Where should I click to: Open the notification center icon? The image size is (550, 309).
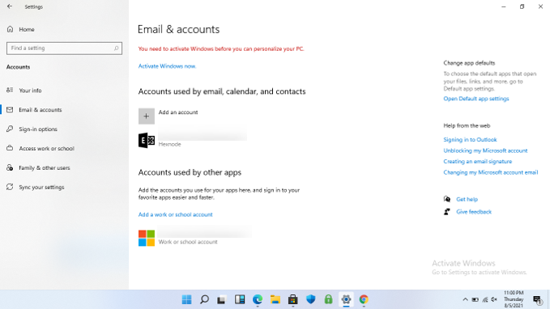point(537,299)
